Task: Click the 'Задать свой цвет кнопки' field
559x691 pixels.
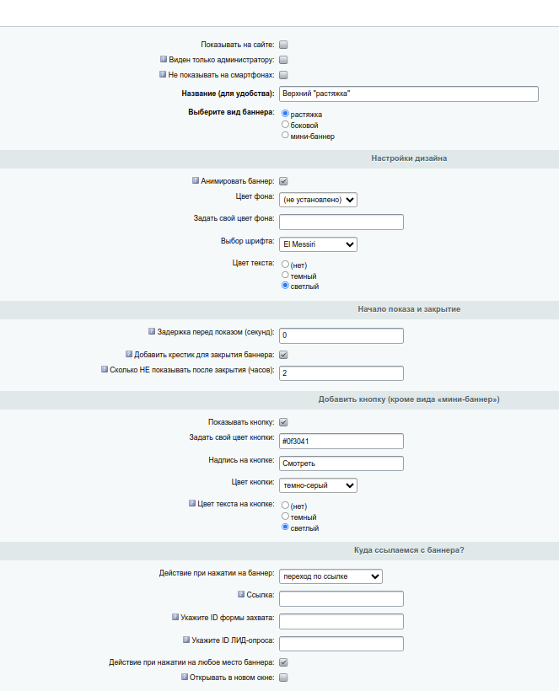Action: click(x=341, y=441)
